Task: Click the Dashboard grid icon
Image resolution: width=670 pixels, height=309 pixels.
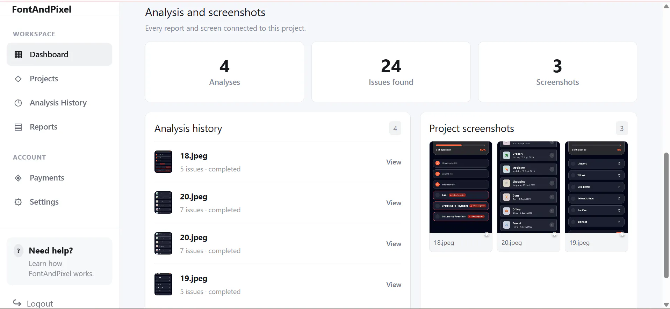Action: click(x=18, y=54)
